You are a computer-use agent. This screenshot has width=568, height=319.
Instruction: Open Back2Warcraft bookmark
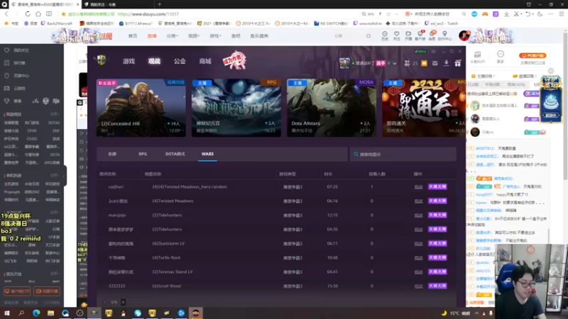tap(57, 23)
